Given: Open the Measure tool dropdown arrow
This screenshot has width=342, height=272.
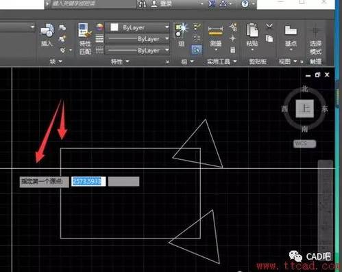Looking at the screenshot, I should pyautogui.click(x=216, y=49).
